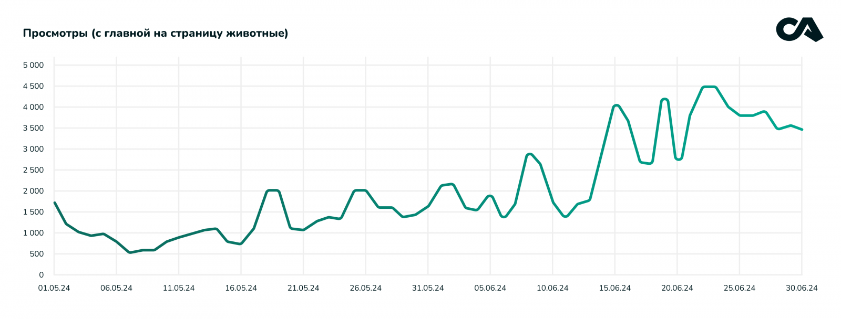Click the line's starting point on 01.05.24
Image resolution: width=841 pixels, height=319 pixels.
(x=55, y=203)
